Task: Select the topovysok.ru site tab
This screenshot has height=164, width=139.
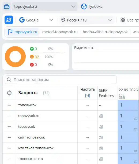Action: click(22, 32)
